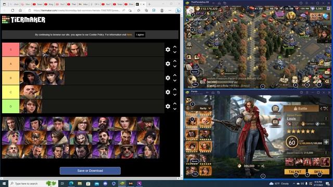This screenshot has height=187, width=333.
Task: Open Windows Start menu
Action: [4, 183]
